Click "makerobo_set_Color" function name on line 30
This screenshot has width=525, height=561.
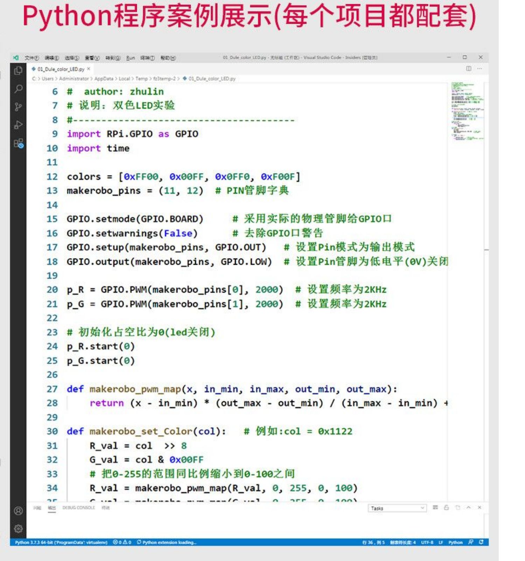point(141,432)
